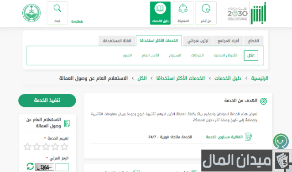Viewport: 292px width, 172px height.
Task: Switch to ترتيب هجائي tab
Action: [198, 41]
